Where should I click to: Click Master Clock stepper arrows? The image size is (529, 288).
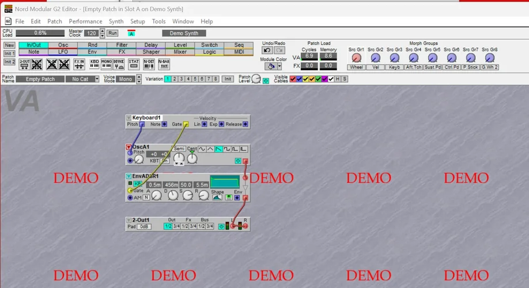click(x=102, y=33)
